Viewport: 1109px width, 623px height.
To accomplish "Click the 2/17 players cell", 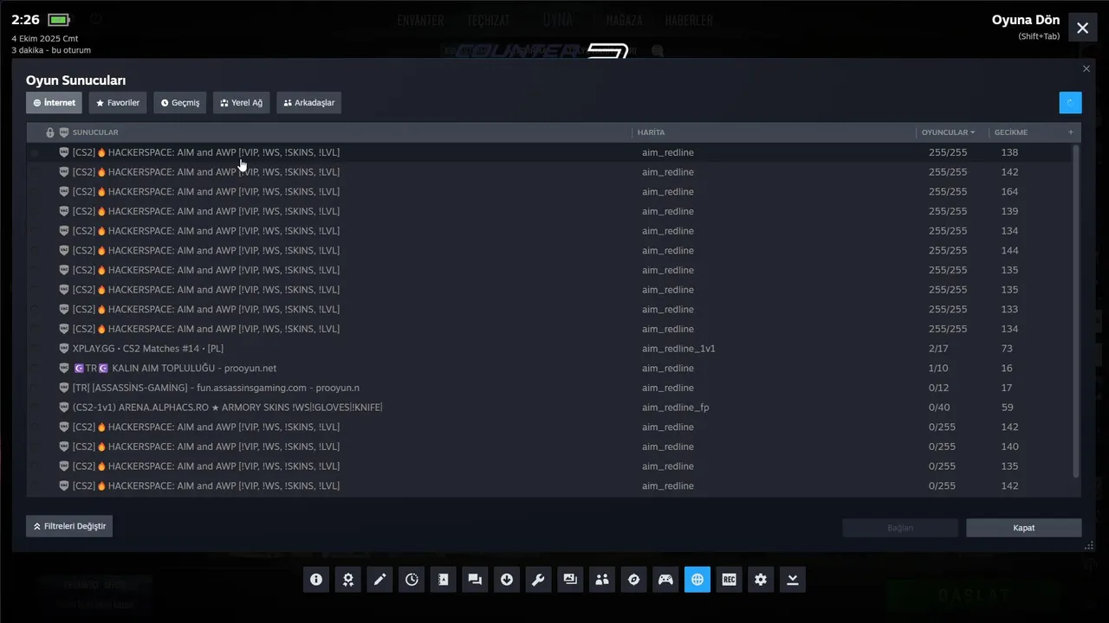I will click(939, 349).
